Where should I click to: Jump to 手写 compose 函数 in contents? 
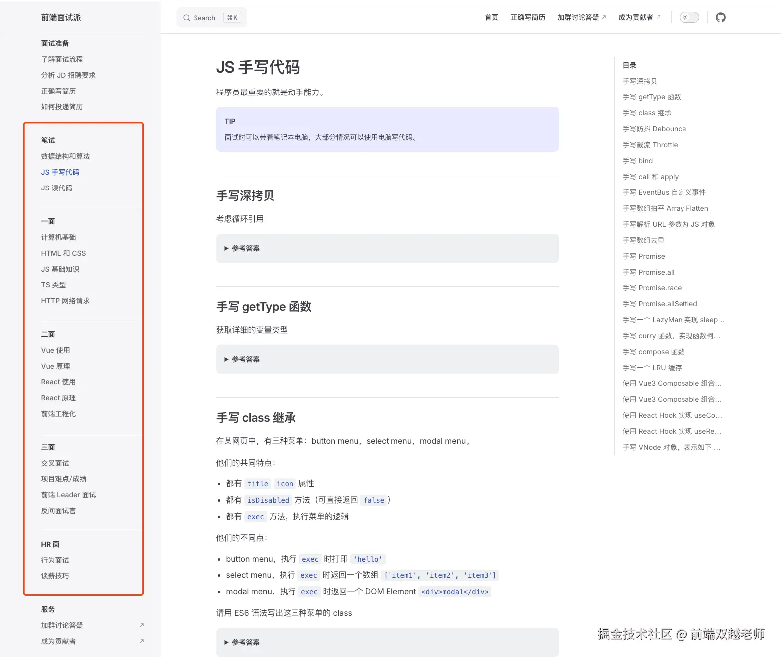[654, 352]
